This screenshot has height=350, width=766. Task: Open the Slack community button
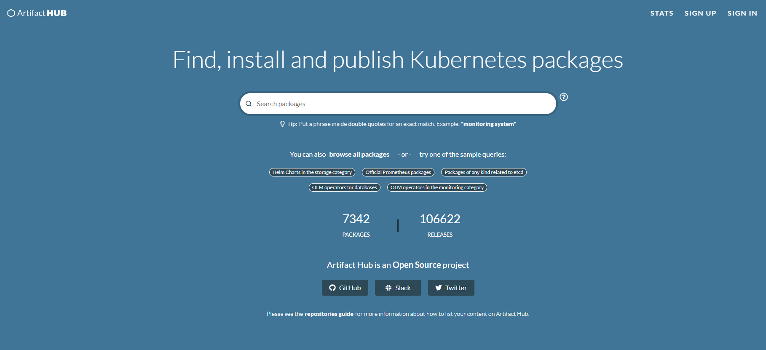pyautogui.click(x=398, y=288)
